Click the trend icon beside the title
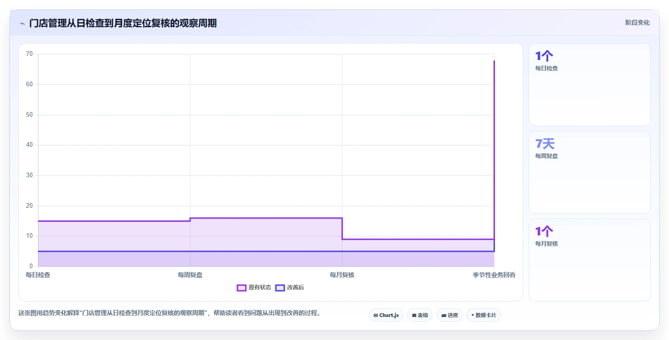The height and width of the screenshot is (340, 669). 22,23
